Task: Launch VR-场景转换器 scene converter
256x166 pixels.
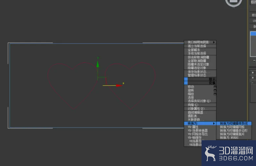Action: [200, 130]
